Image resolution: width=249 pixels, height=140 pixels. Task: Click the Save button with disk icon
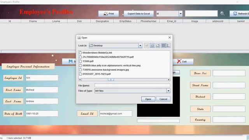tap(69, 61)
